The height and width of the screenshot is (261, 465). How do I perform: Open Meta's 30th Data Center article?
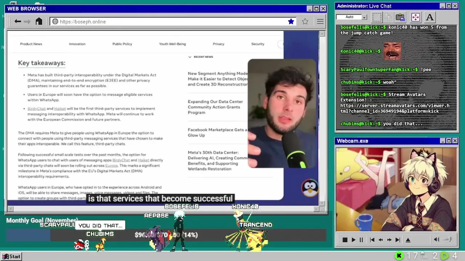[218, 161]
